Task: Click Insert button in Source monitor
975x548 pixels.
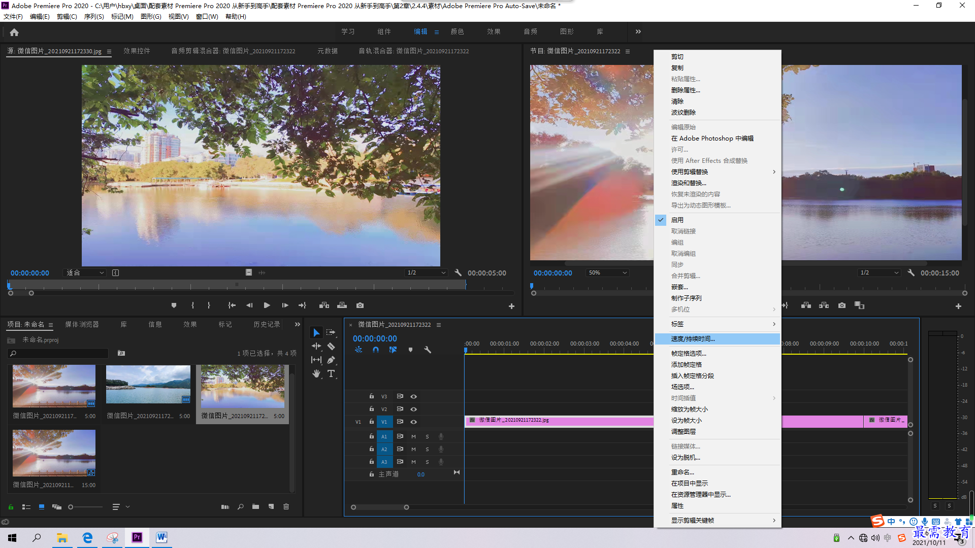Action: coord(324,305)
